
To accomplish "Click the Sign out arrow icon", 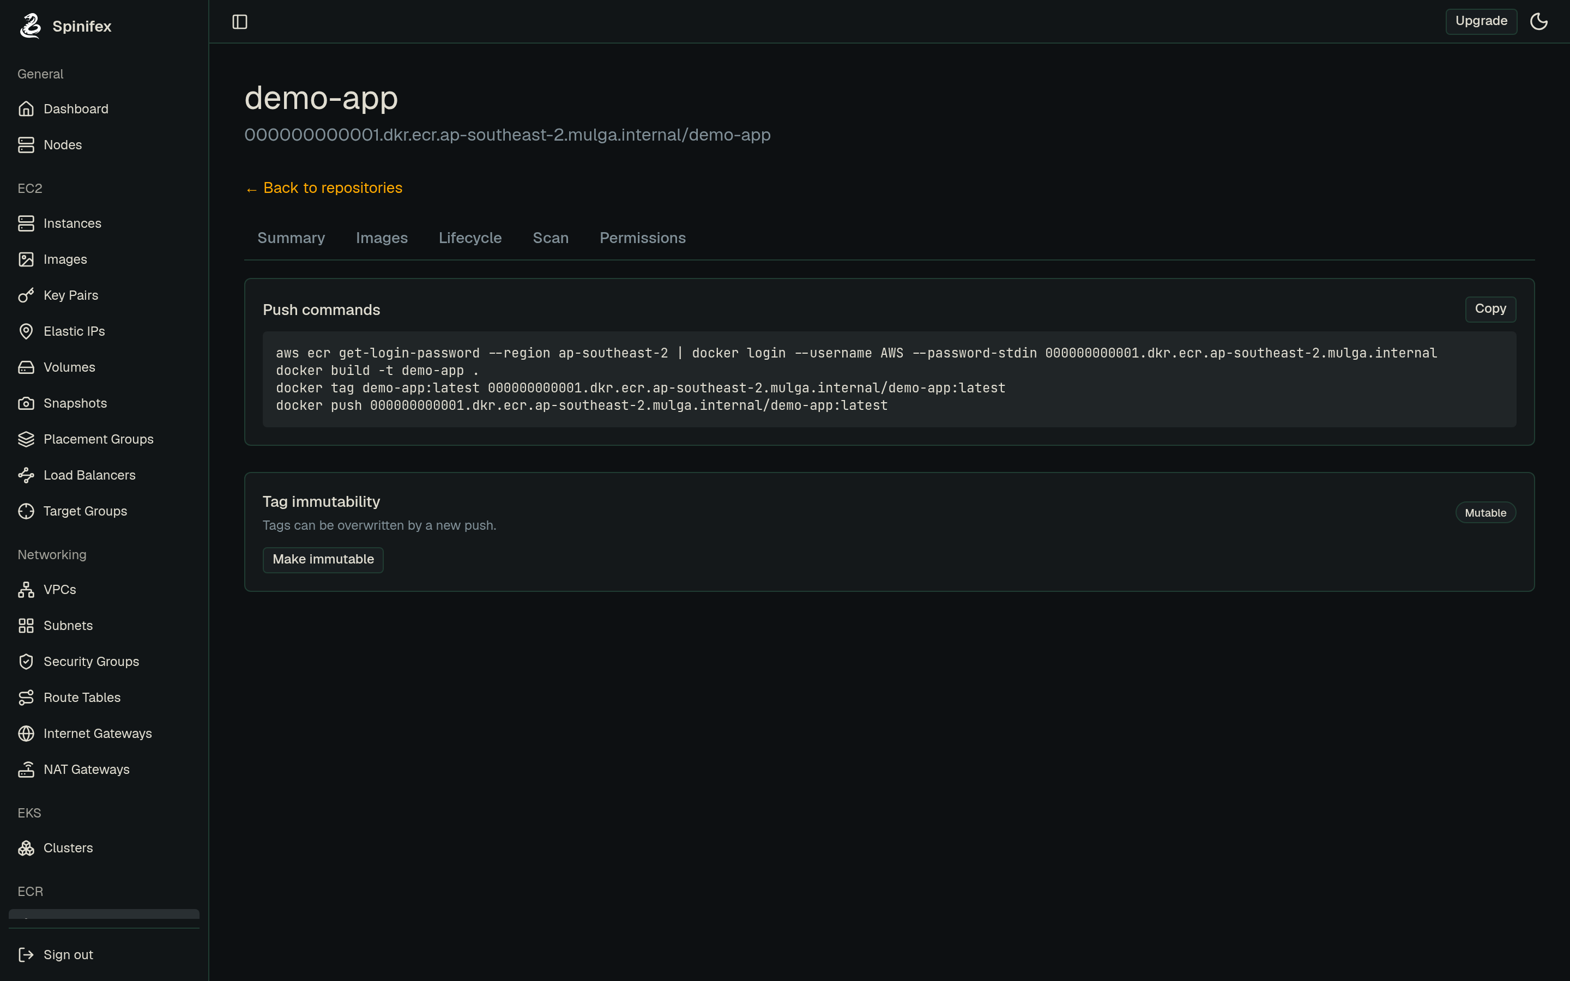I will pyautogui.click(x=26, y=954).
